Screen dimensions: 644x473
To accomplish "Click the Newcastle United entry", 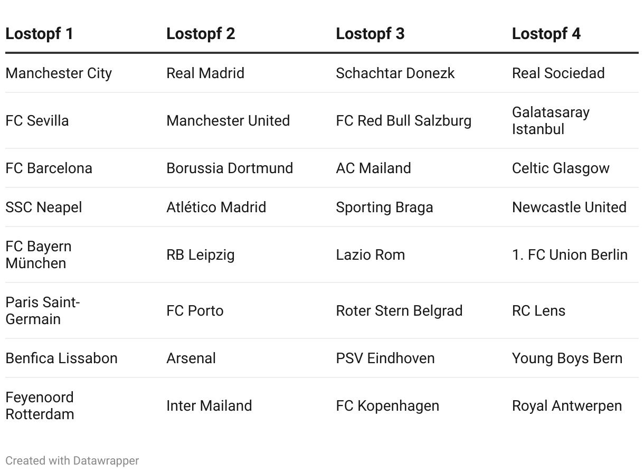I will pos(569,207).
